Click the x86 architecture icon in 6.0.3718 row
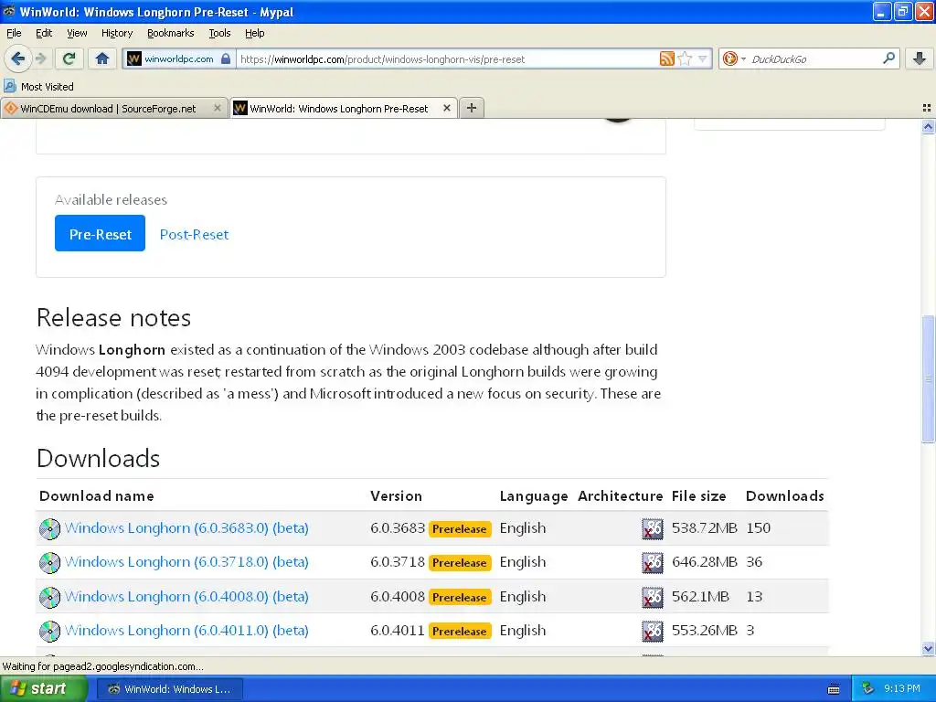This screenshot has height=702, width=936. coord(653,563)
